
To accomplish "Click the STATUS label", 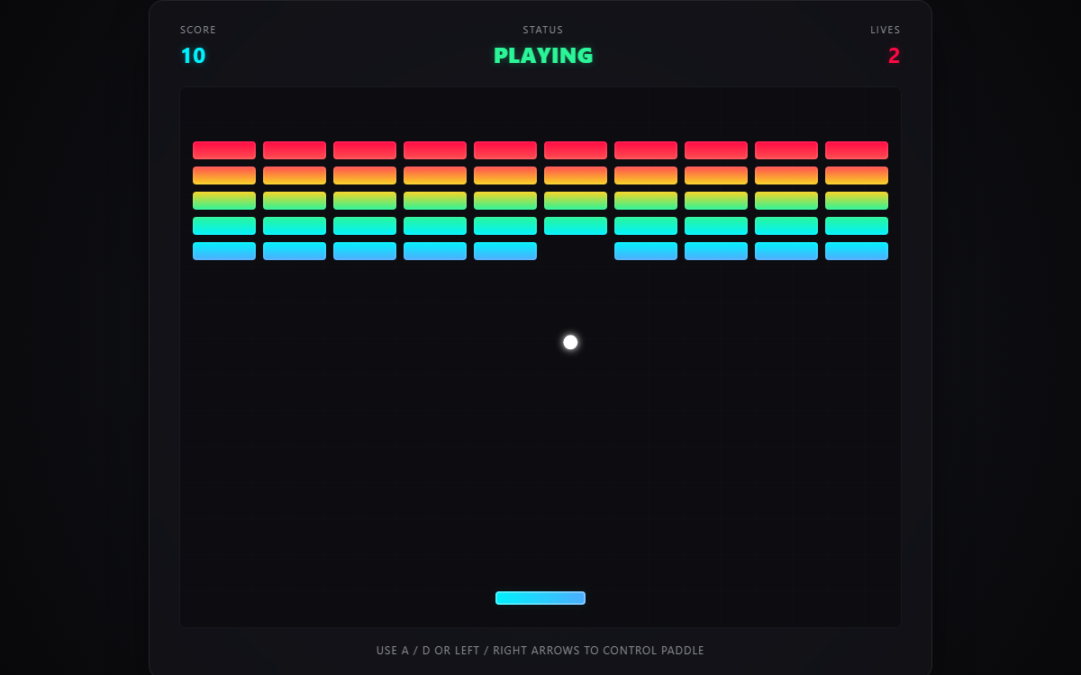I will tap(543, 30).
